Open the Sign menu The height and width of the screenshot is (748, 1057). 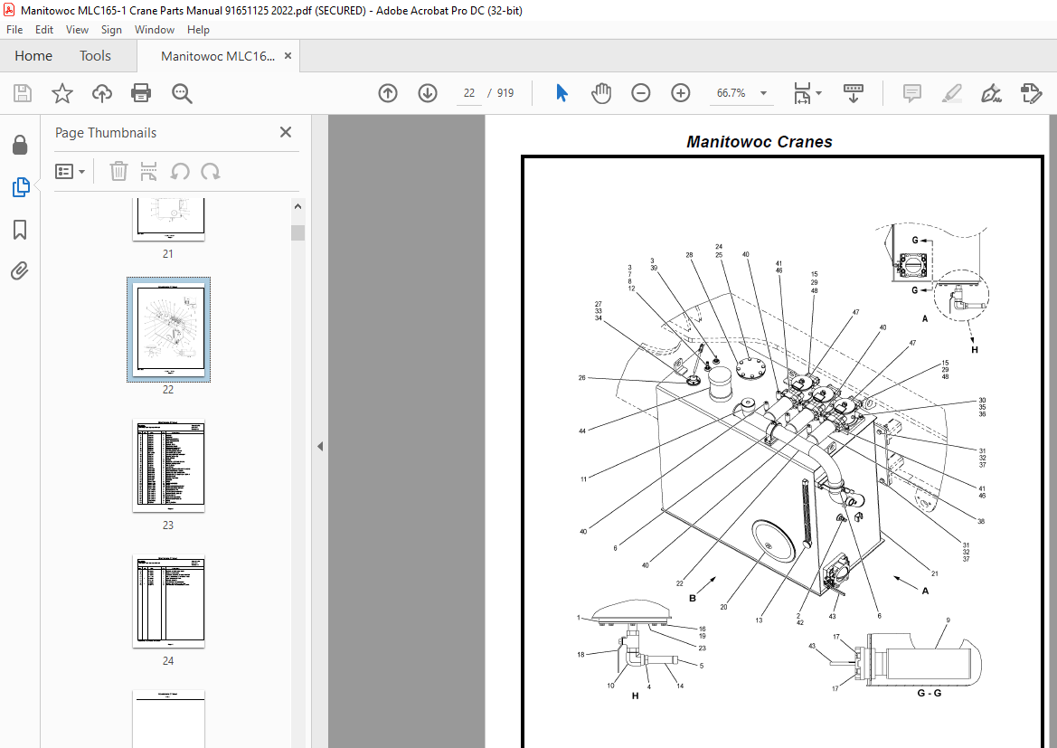(111, 30)
